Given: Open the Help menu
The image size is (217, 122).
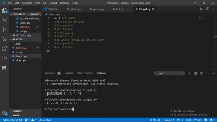Looking at the screenshot, I should coord(75,3).
